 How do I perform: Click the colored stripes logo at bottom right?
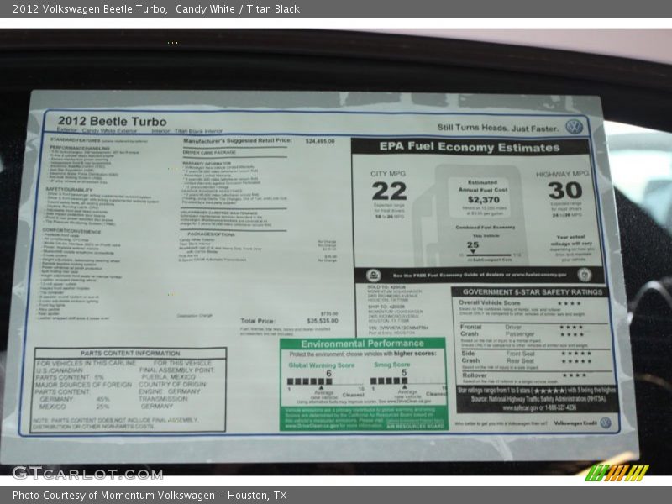pos(617,472)
